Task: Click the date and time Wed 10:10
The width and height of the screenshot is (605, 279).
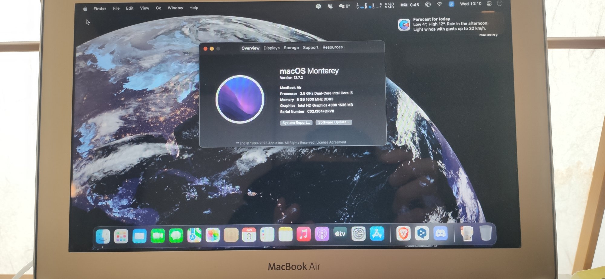Action: pyautogui.click(x=471, y=4)
